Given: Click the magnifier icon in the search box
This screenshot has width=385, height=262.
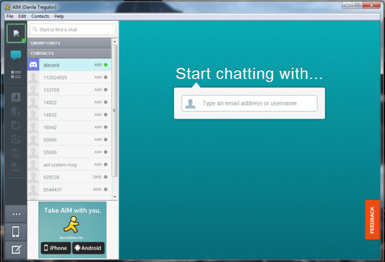Looking at the screenshot, I should point(35,29).
